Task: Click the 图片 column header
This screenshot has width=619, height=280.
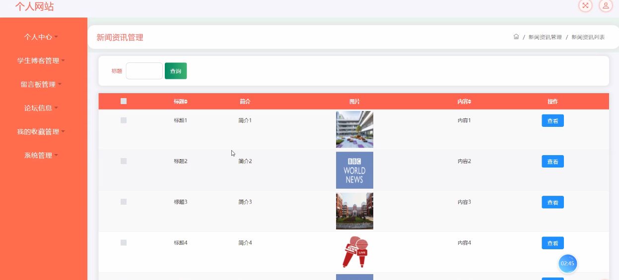Action: tap(354, 102)
